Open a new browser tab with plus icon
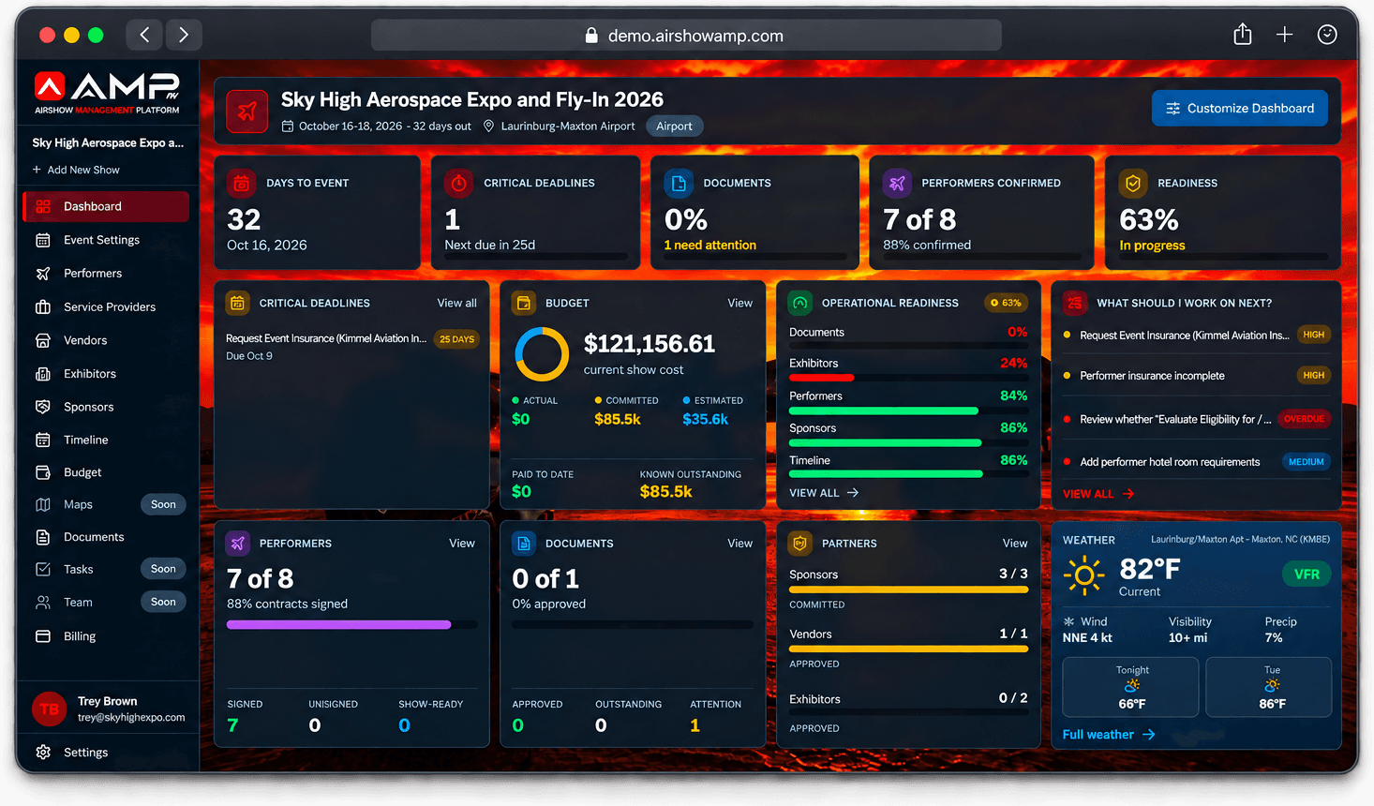This screenshot has height=806, width=1374. pos(1285,35)
